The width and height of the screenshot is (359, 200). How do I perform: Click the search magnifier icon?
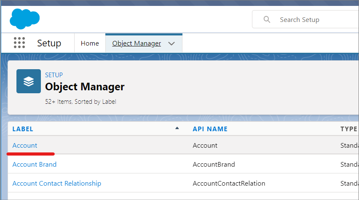pyautogui.click(x=267, y=19)
